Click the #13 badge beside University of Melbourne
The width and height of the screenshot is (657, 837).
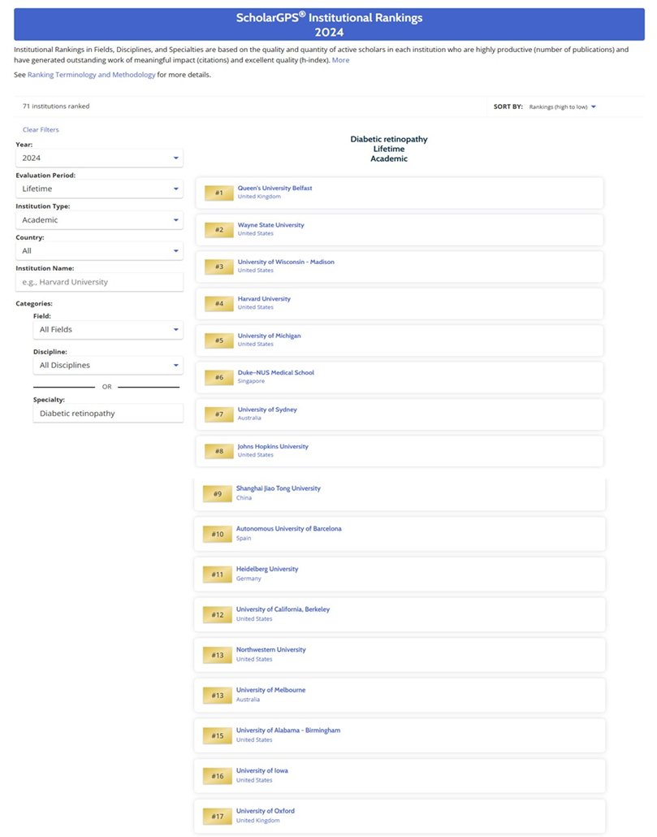218,696
